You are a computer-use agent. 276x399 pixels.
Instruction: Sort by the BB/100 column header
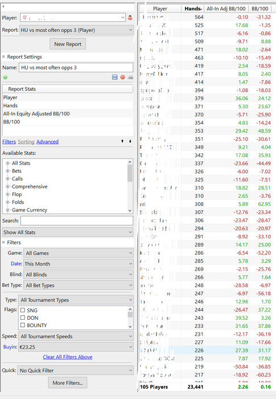259,9
